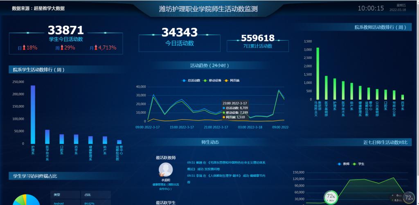Click the 84.62% value in terminal table
The image size is (419, 205).
[x=89, y=203]
